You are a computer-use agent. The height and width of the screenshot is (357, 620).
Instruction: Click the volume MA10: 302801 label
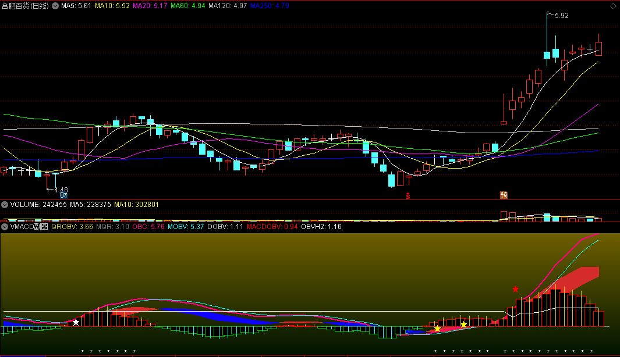136,205
